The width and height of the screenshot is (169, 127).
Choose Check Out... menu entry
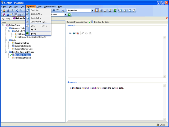click(x=38, y=18)
